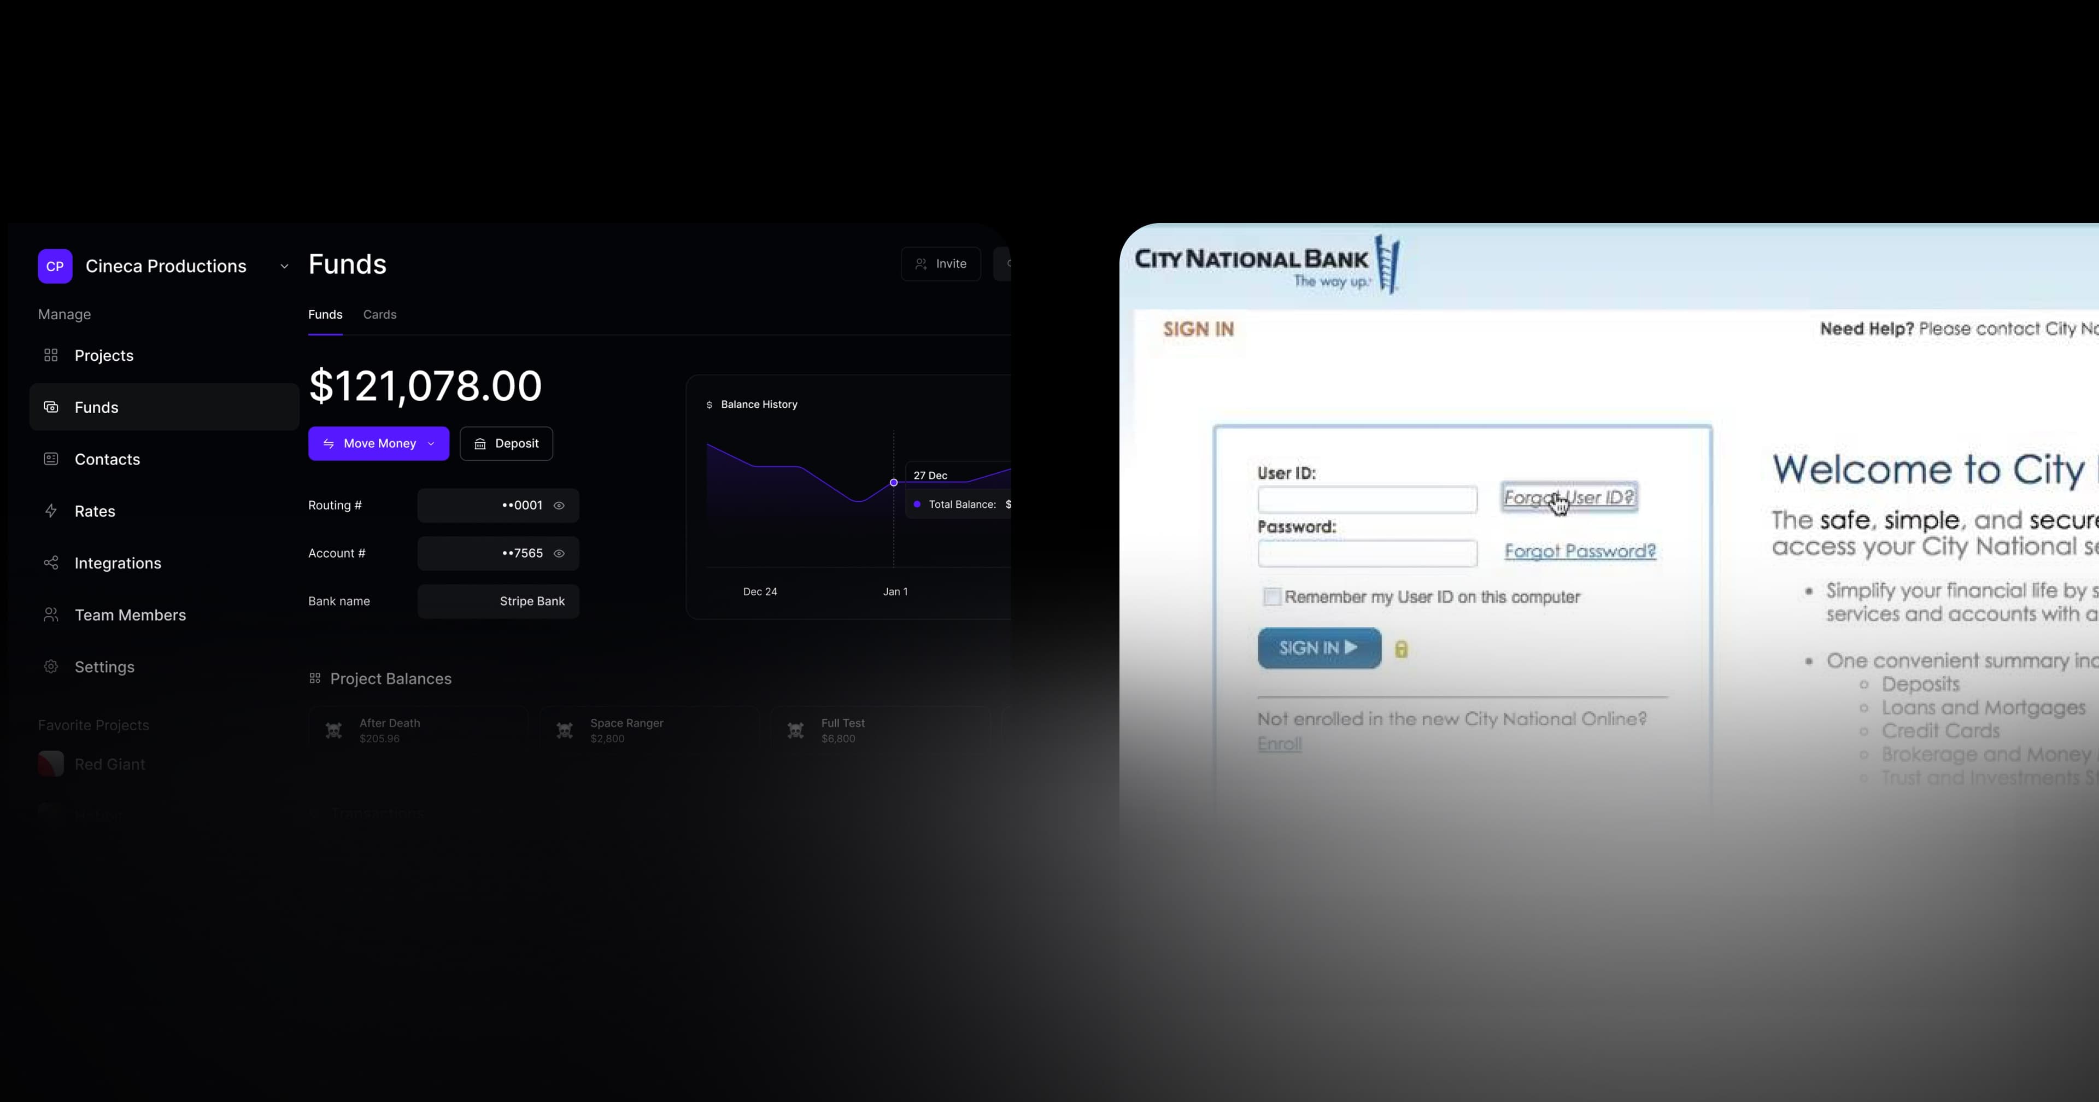Screen dimensions: 2099x1102
Task: Click the CP Cineca Productions avatar badge
Action: click(55, 267)
